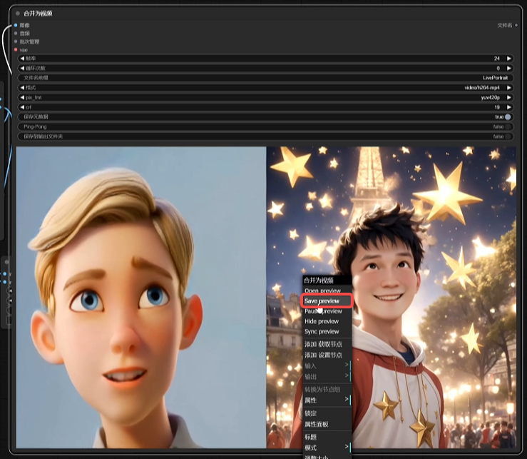Select 添加 获取节点 in context menu

click(327, 344)
